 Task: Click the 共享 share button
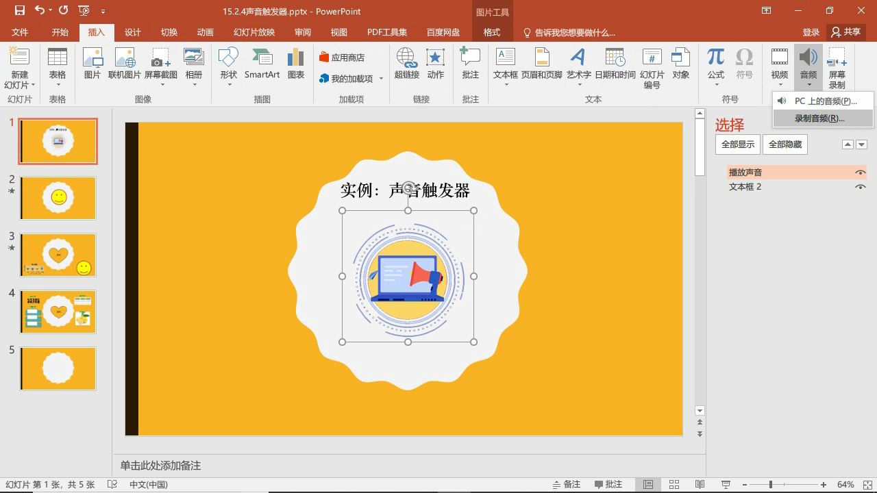(845, 32)
